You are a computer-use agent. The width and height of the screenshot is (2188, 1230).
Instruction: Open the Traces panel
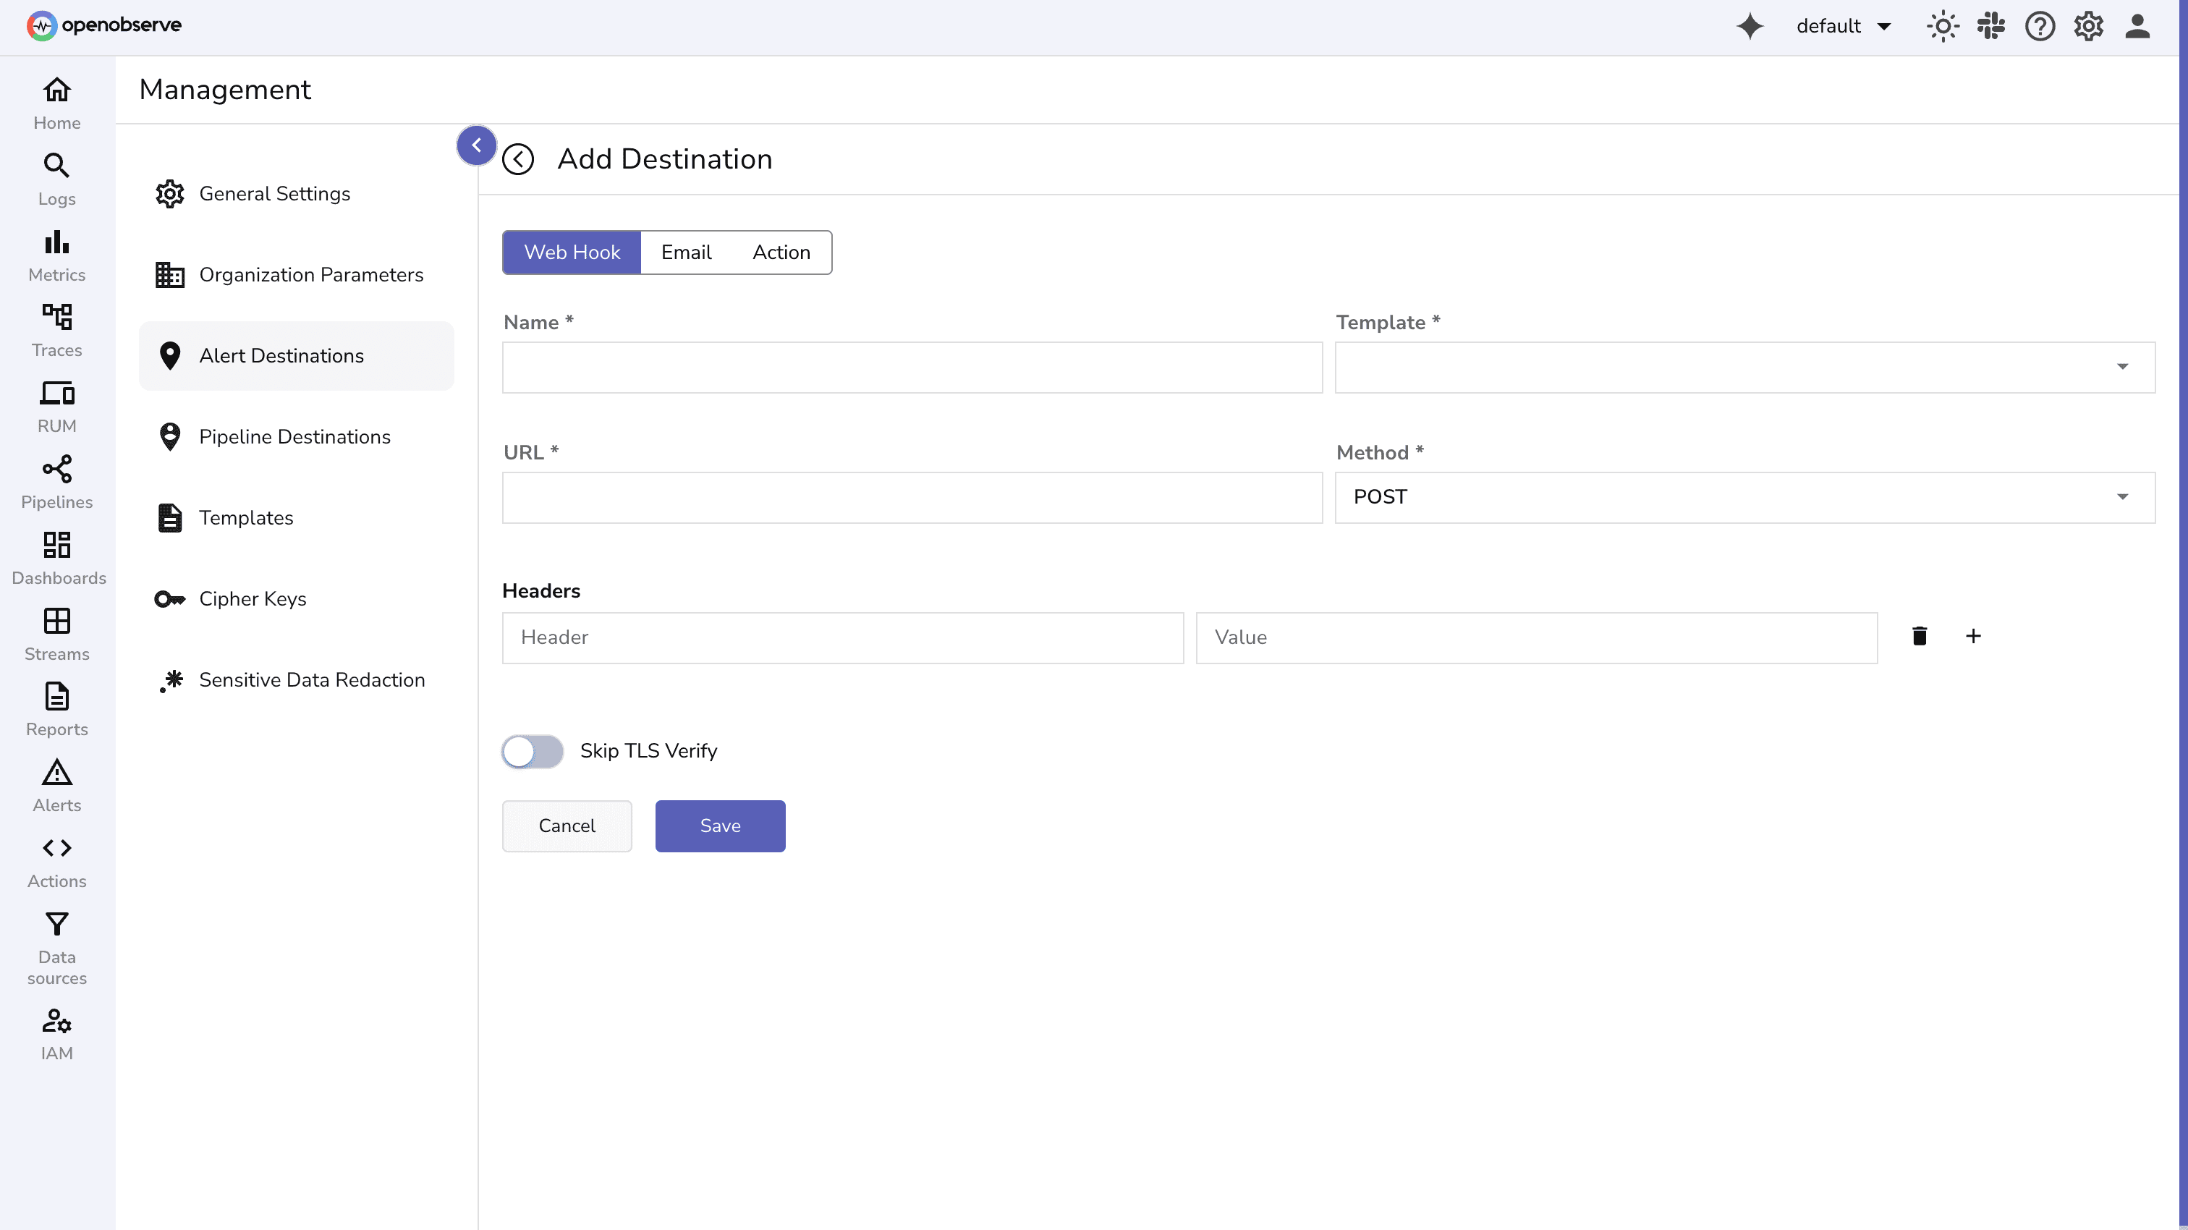(56, 328)
